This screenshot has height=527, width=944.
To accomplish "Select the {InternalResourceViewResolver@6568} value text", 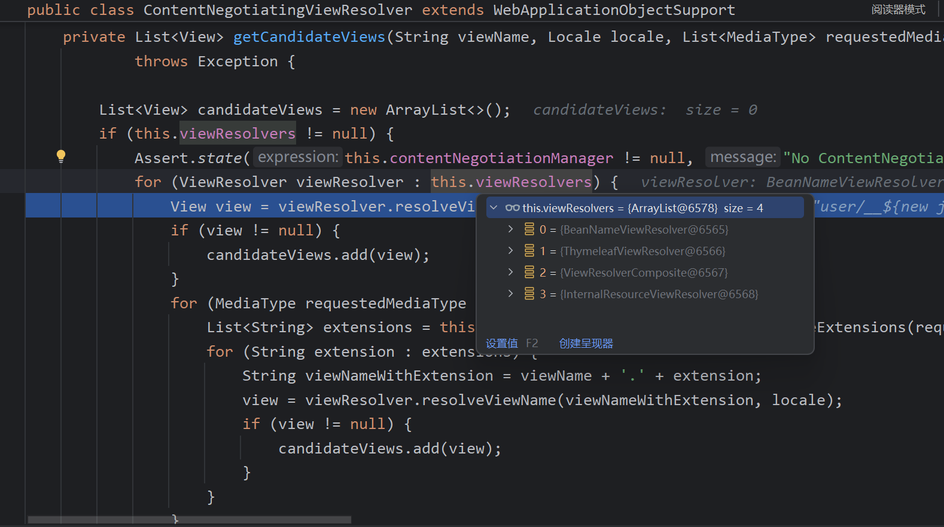I will click(x=659, y=294).
